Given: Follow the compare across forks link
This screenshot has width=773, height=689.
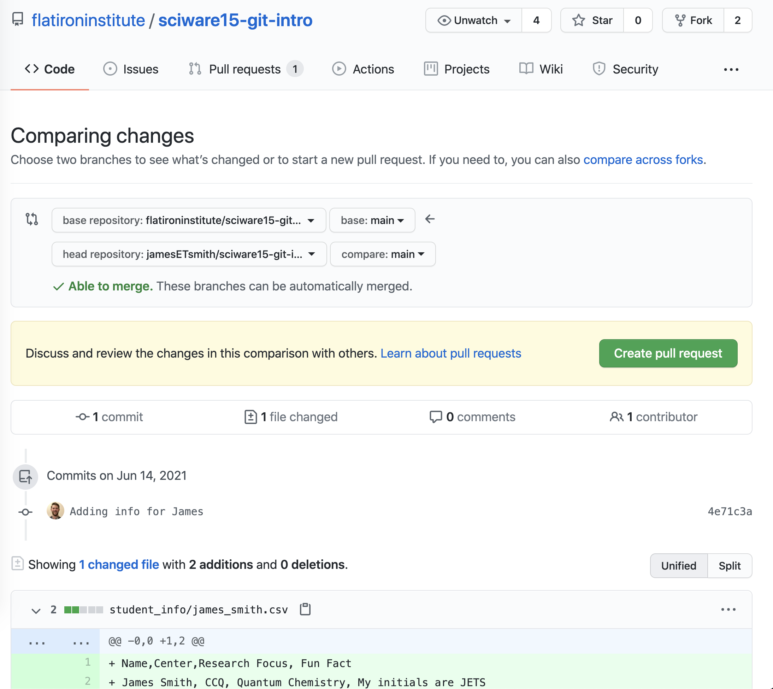Looking at the screenshot, I should pyautogui.click(x=643, y=160).
